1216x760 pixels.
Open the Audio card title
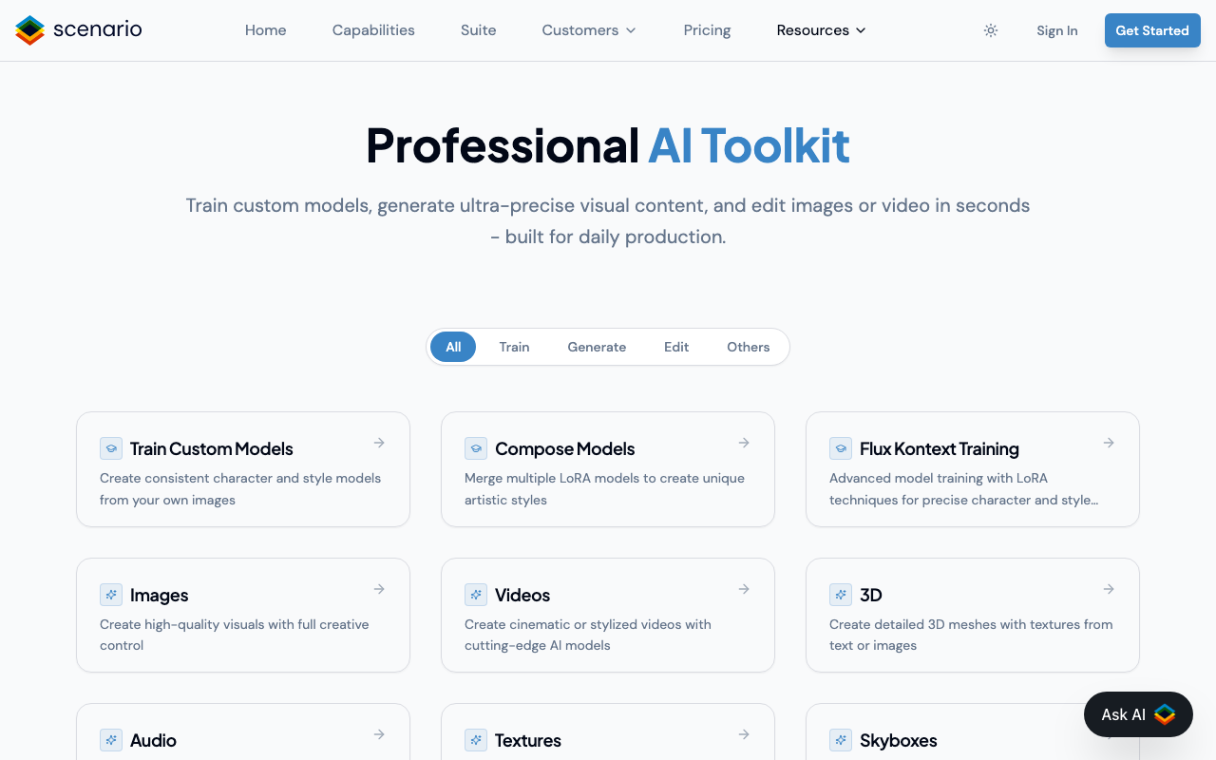(x=153, y=740)
